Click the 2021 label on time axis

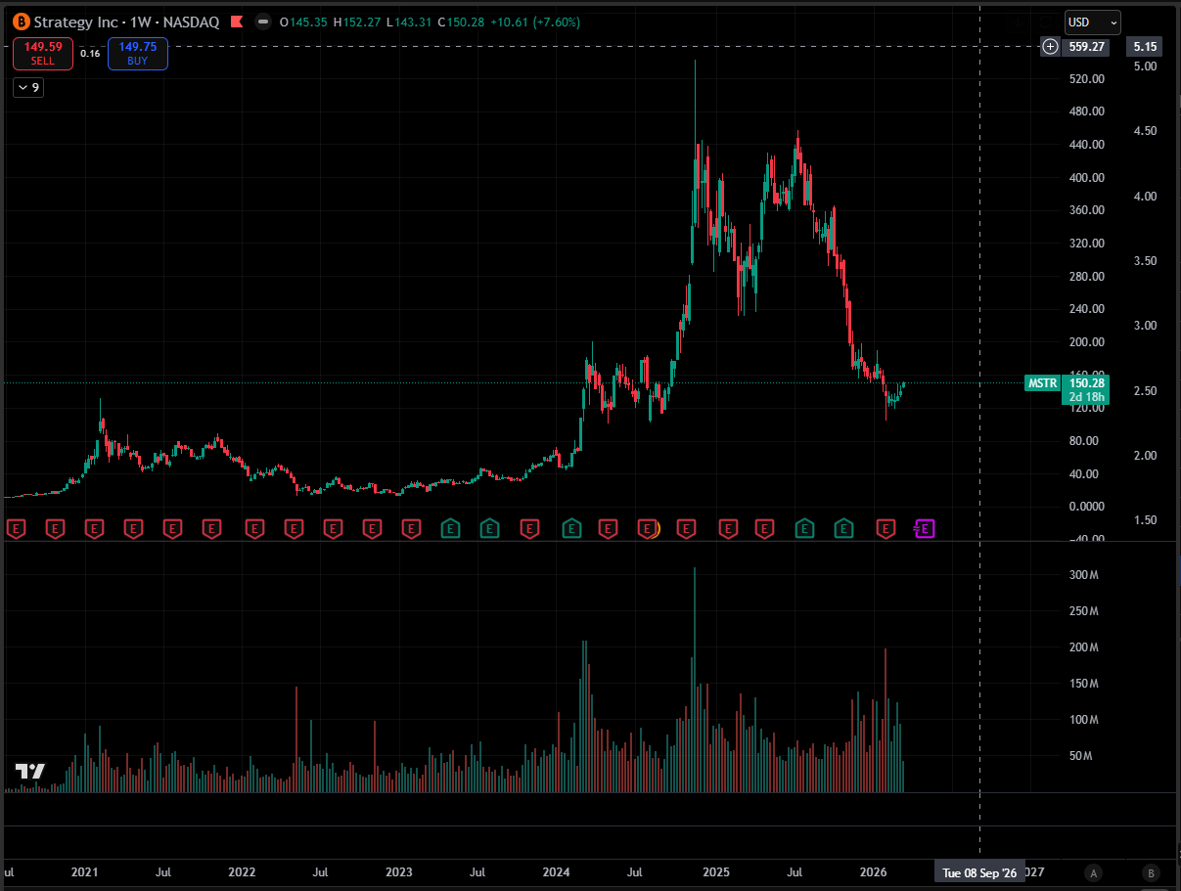tap(85, 871)
